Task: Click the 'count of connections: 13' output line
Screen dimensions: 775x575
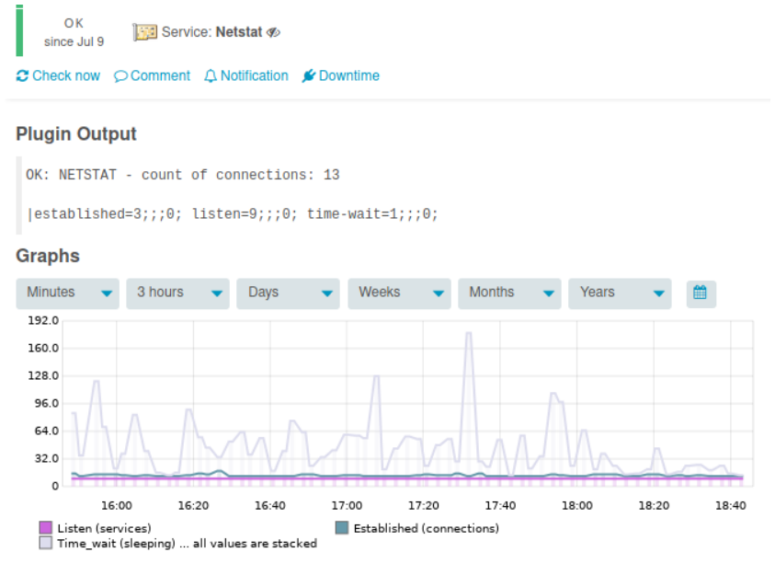Action: pyautogui.click(x=182, y=175)
